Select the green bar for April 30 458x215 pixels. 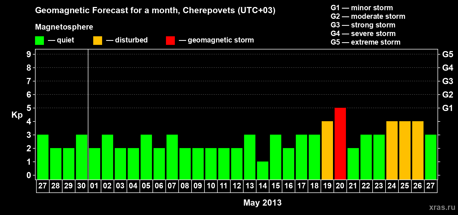pos(82,157)
